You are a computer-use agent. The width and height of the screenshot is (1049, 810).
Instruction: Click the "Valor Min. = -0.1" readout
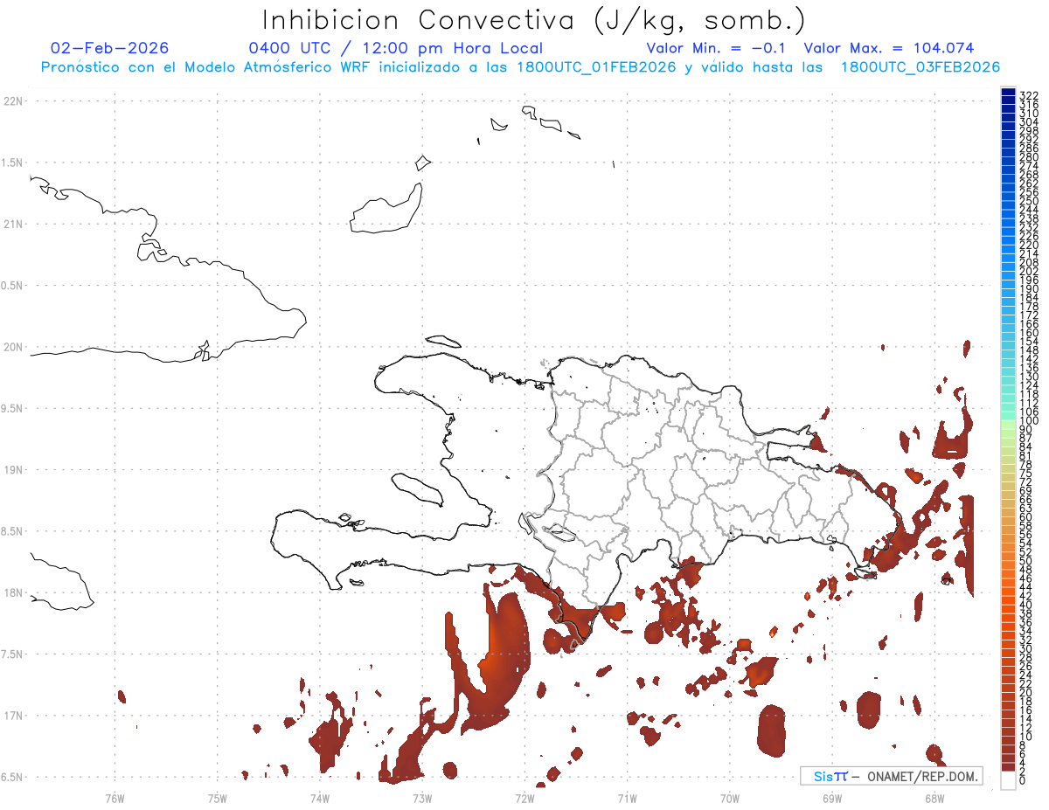coord(718,48)
